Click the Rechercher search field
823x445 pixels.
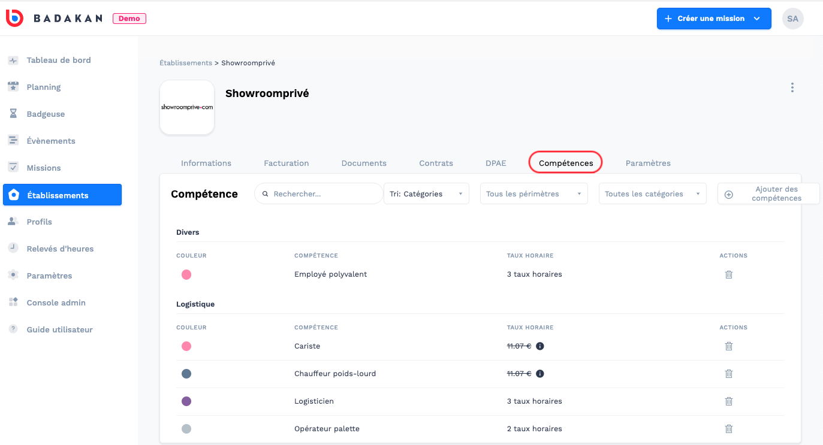pyautogui.click(x=319, y=194)
